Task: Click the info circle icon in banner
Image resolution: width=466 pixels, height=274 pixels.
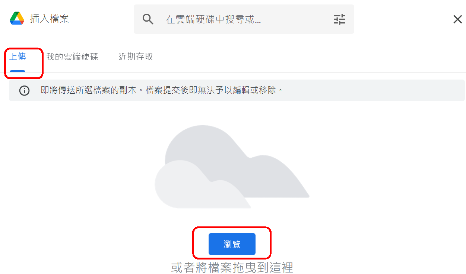Action: 25,91
